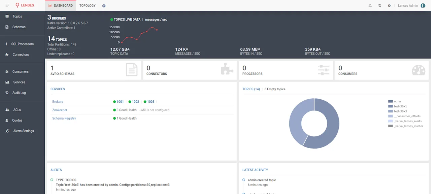
Task: Click the history icon in the top bar
Action: tap(380, 6)
